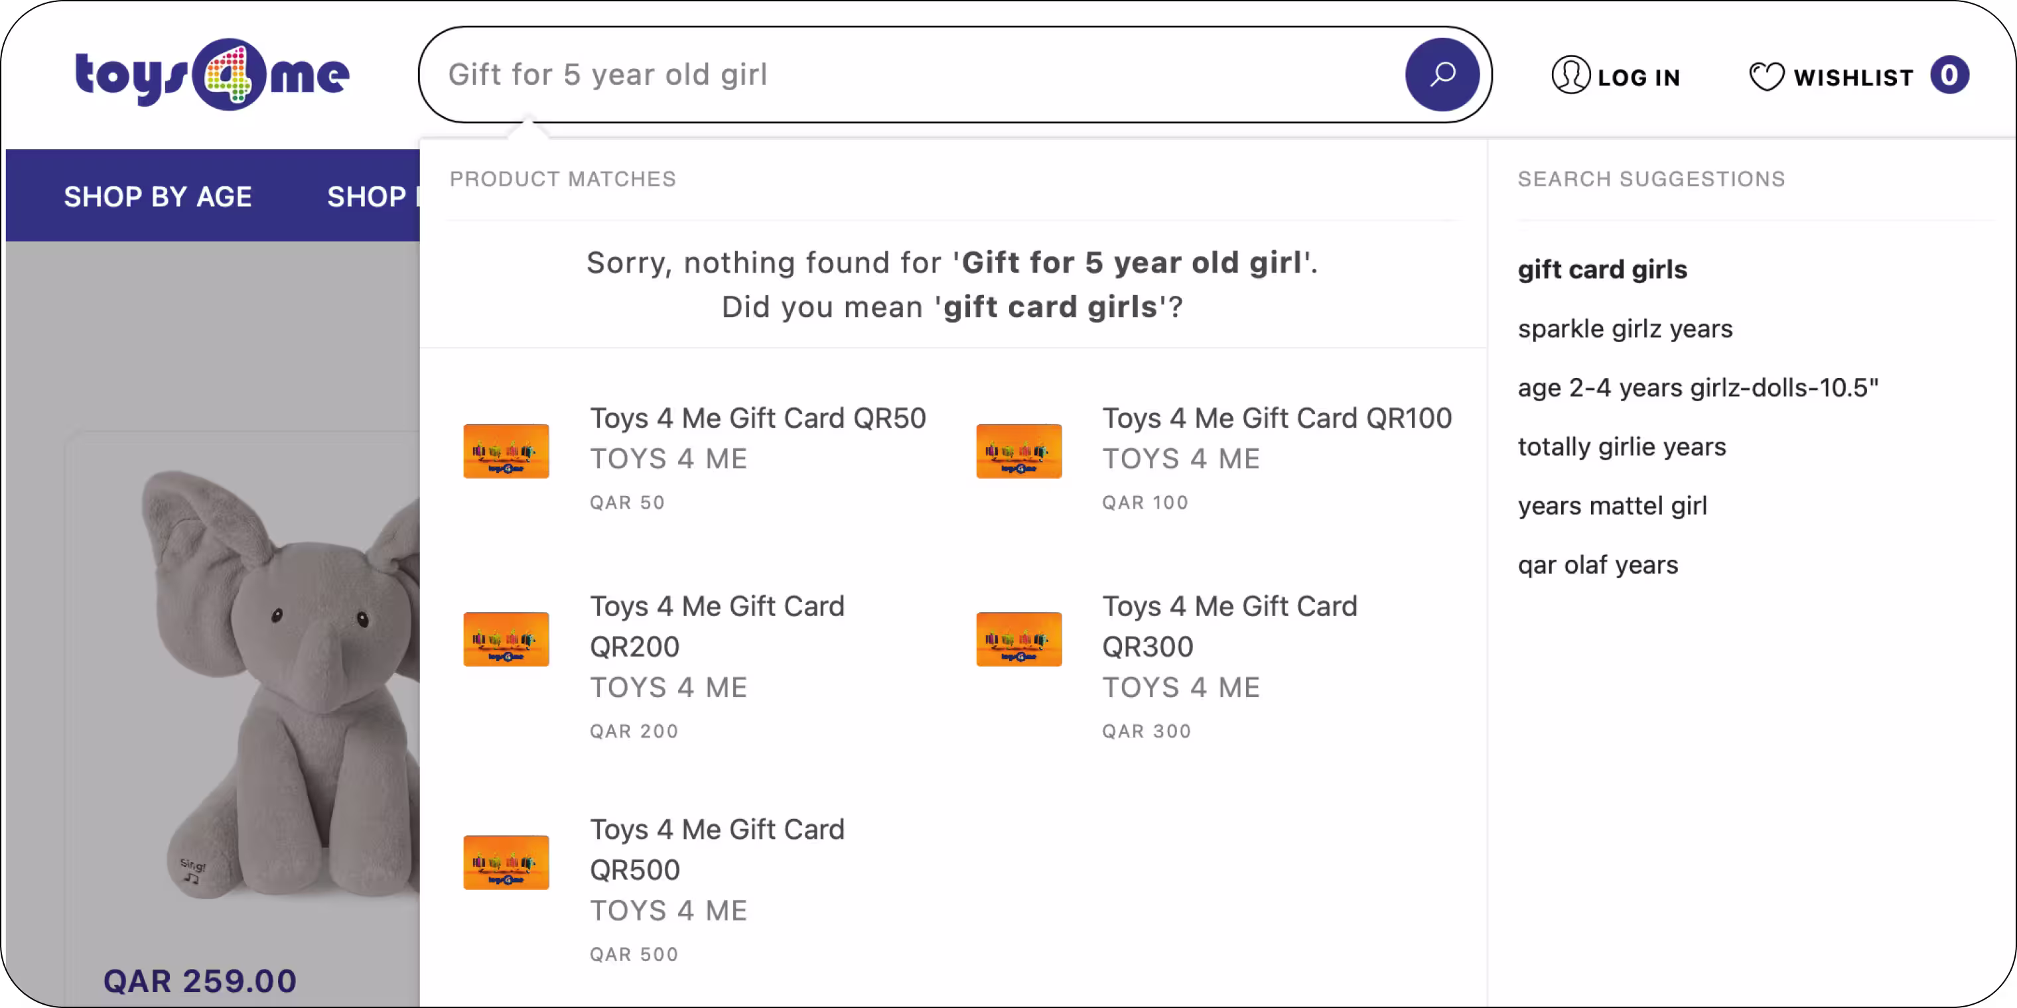This screenshot has width=2017, height=1008.
Task: Click the PRODUCT MATCHES heading
Action: 562,179
